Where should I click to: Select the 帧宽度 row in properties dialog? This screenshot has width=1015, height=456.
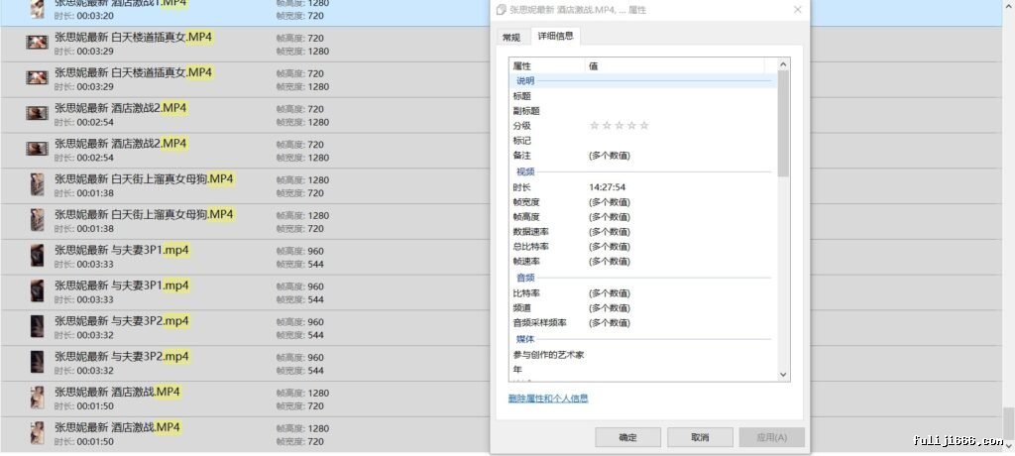coord(642,202)
